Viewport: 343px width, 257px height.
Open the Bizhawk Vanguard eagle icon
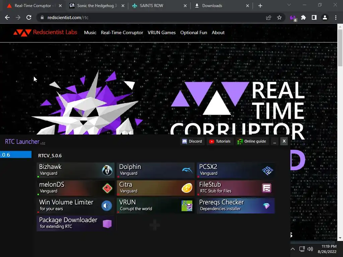pyautogui.click(x=107, y=170)
